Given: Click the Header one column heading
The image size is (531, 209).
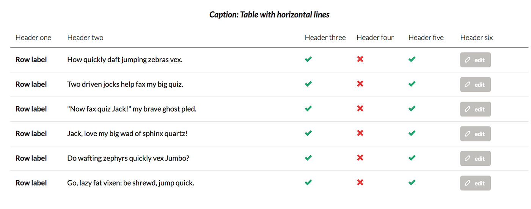Looking at the screenshot, I should pos(33,38).
